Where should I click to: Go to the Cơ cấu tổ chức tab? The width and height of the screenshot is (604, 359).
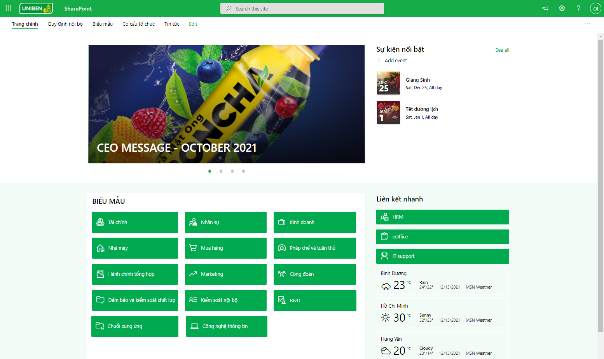(x=138, y=24)
